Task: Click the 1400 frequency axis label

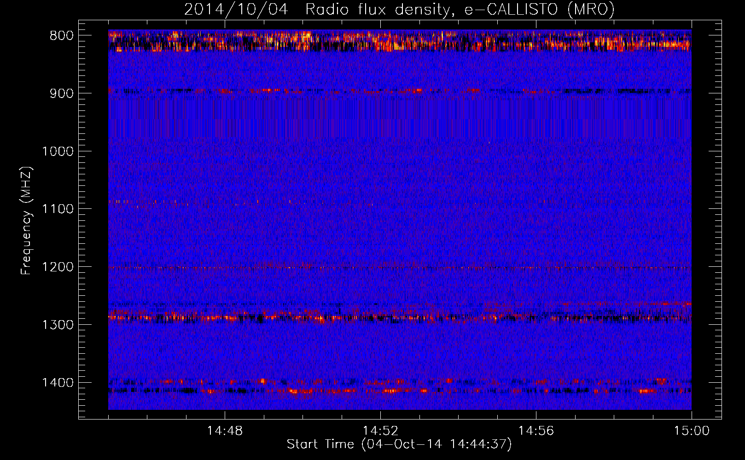Action: pyautogui.click(x=58, y=383)
